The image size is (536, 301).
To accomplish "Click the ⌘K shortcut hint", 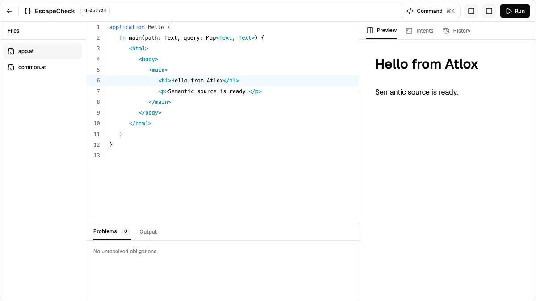I will click(x=450, y=11).
